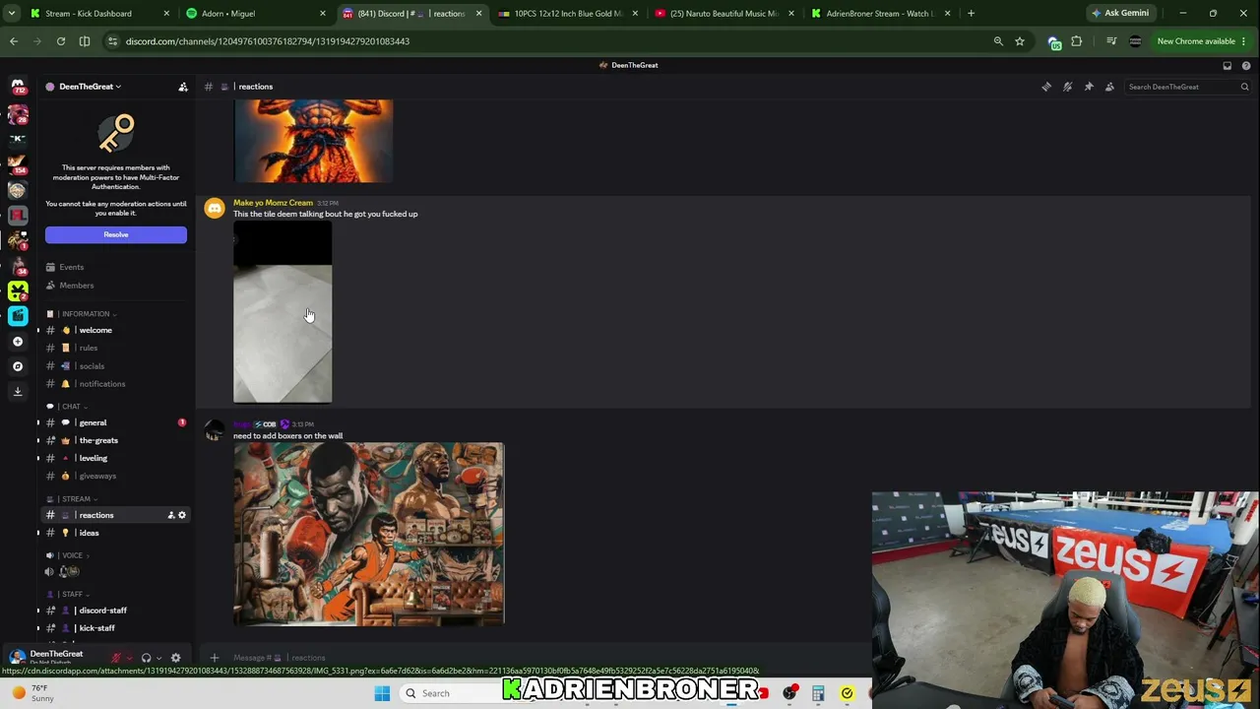Image resolution: width=1260 pixels, height=709 pixels.
Task: Toggle microphone mute in user panel
Action: (x=116, y=658)
